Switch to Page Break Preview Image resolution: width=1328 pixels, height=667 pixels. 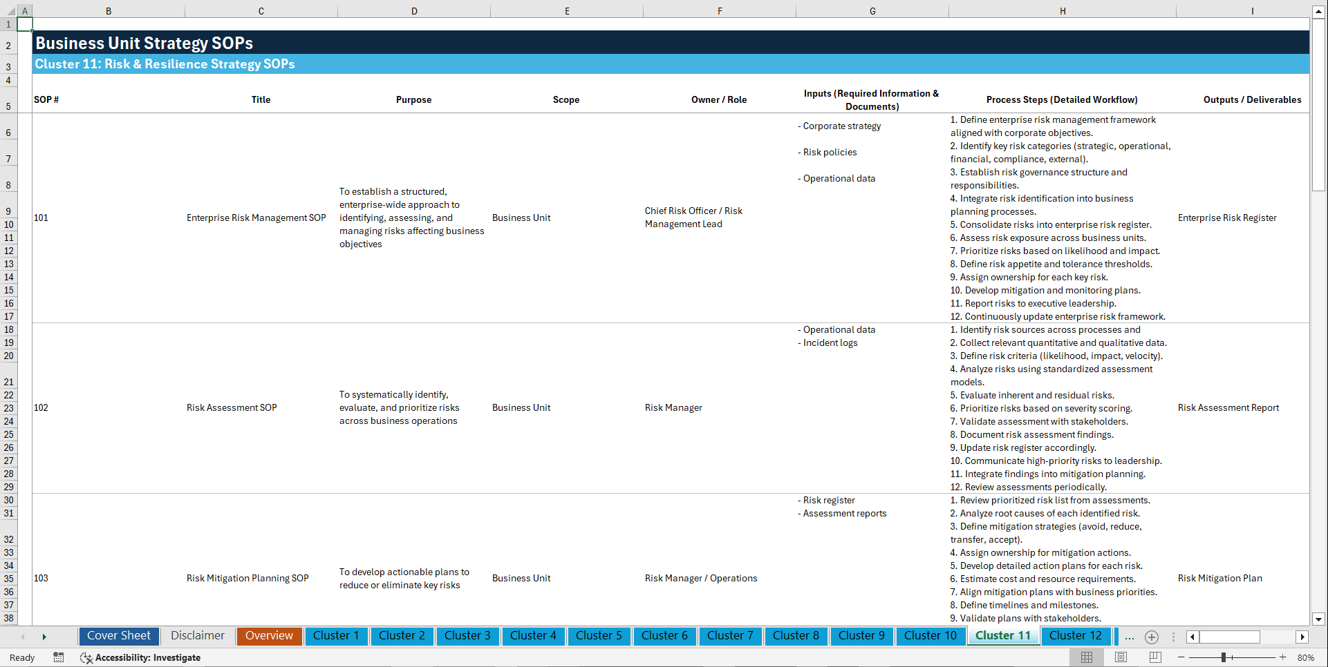point(1155,657)
